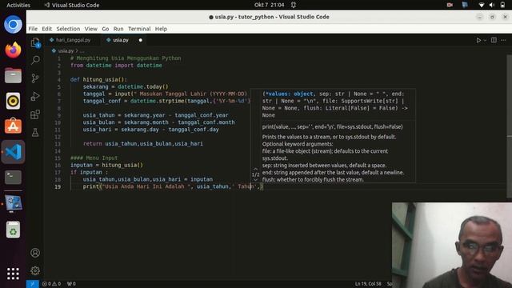
Task: Open the Files manager from dock
Action: coord(13,75)
